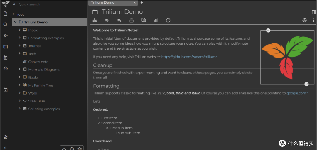This screenshot has height=150, width=317.
Task: Click the jump-to-note arrow icon
Action: pyautogui.click(x=6, y=36)
